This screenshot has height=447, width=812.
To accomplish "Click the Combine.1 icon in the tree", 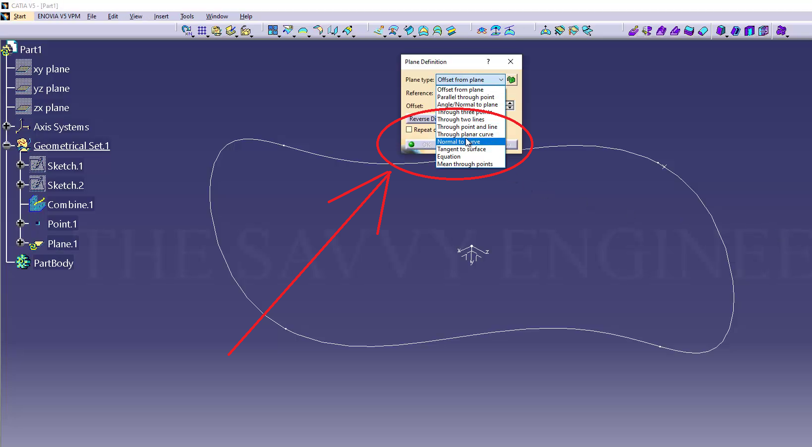I will click(x=37, y=204).
